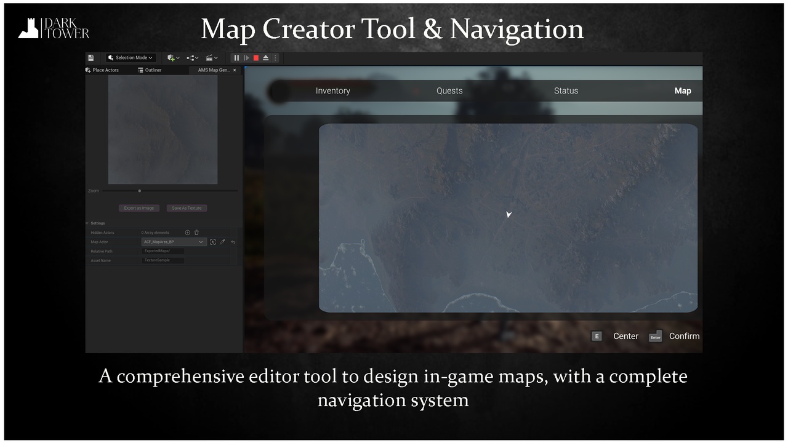Open the Cinematics clapperboard icon

210,58
